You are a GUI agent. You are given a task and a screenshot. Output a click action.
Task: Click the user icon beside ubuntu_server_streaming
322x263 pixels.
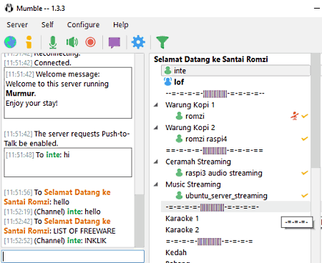coord(179,196)
